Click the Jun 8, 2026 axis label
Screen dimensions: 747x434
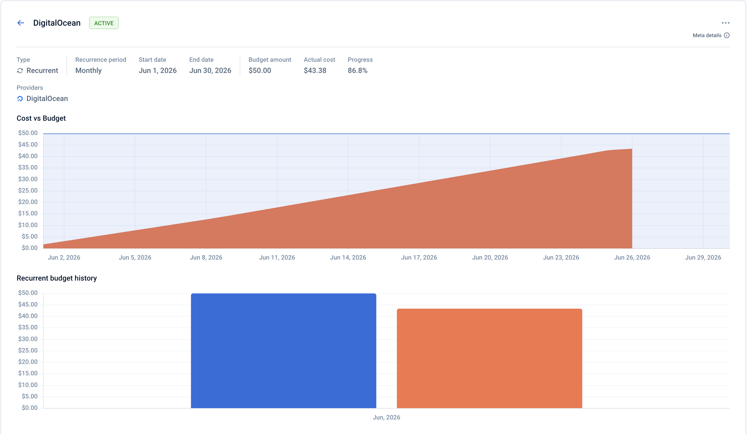[206, 257]
